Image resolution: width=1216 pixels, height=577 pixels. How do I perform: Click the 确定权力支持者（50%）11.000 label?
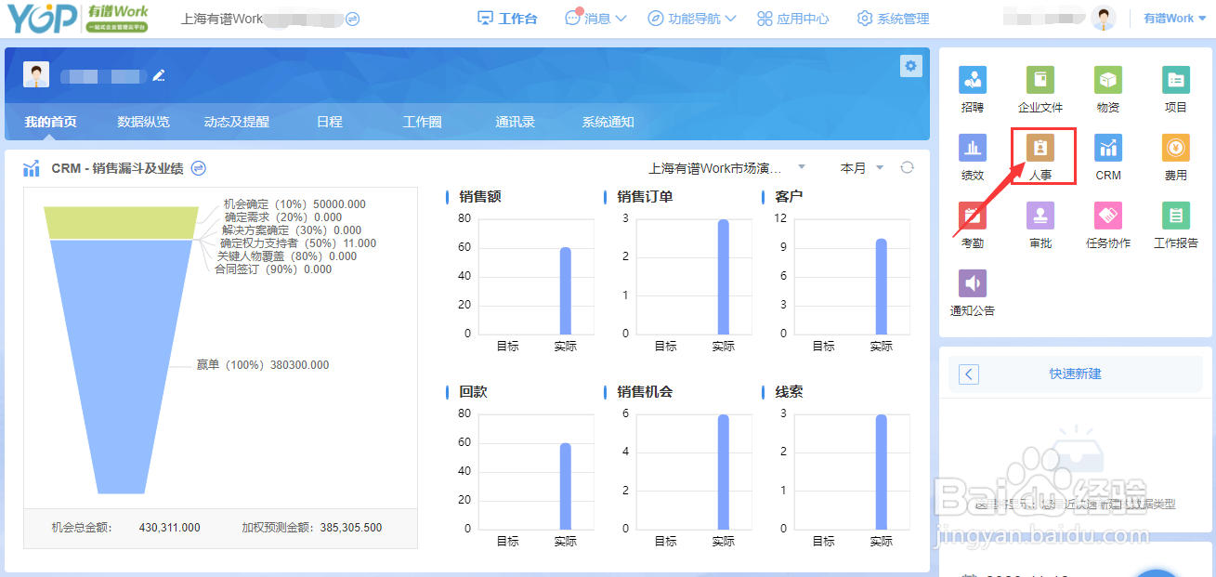(298, 243)
